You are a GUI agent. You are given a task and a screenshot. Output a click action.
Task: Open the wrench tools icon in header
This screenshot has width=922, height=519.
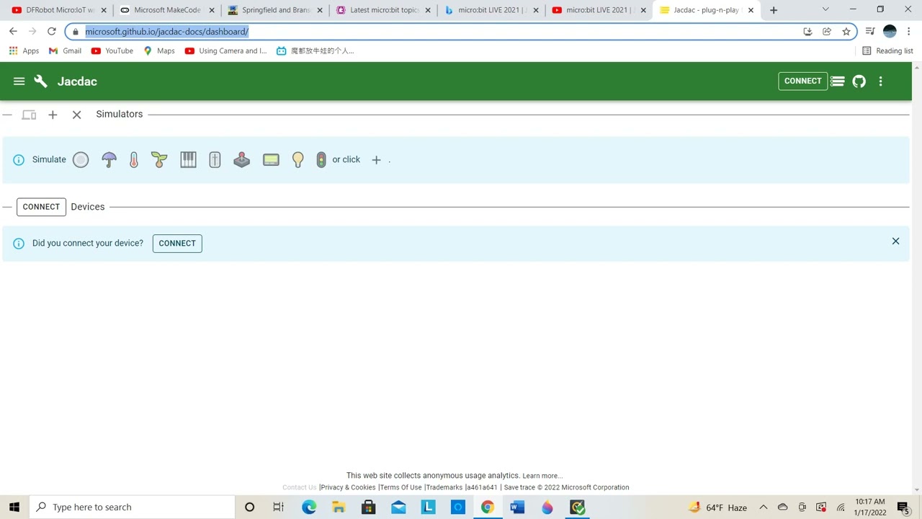(x=41, y=81)
